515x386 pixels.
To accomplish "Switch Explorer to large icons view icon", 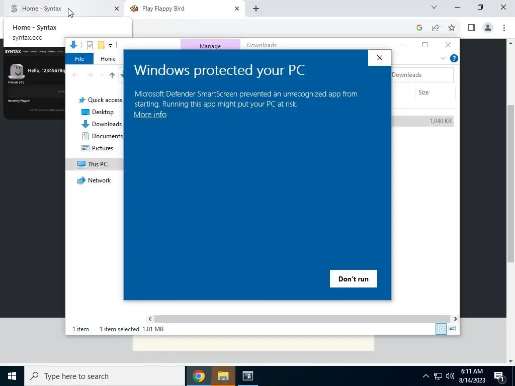I will (452, 329).
